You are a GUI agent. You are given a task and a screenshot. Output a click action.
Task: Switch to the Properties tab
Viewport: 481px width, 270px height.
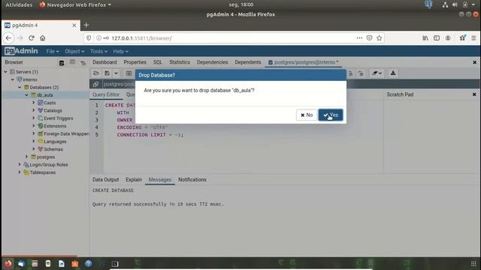135,62
